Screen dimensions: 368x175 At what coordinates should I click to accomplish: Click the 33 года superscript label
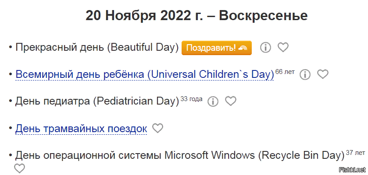tap(192, 99)
